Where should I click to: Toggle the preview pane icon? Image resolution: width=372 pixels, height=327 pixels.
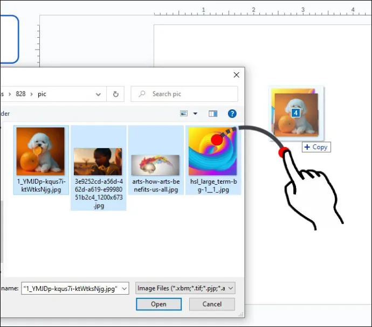pos(213,114)
